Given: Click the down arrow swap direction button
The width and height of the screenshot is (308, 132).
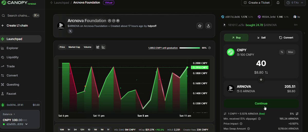Looking at the screenshot, I should tap(261, 79).
